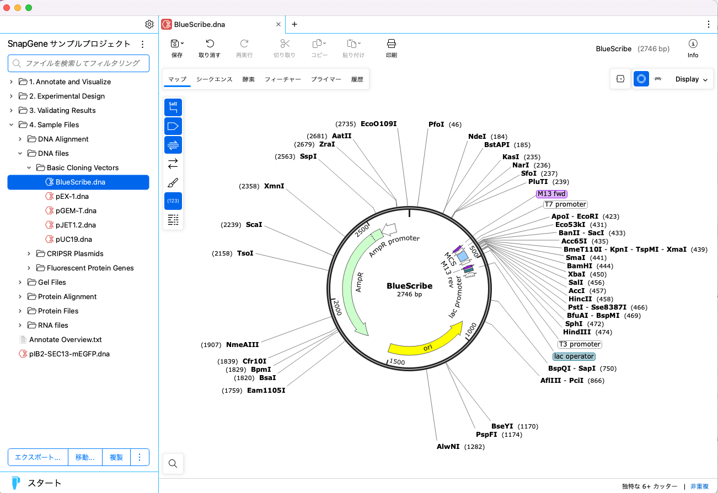Switch to the シークエンス tab
718x493 pixels.
tap(214, 79)
